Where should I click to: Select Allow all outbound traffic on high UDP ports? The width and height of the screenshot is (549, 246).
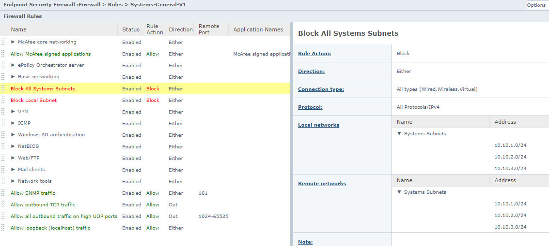coord(64,217)
